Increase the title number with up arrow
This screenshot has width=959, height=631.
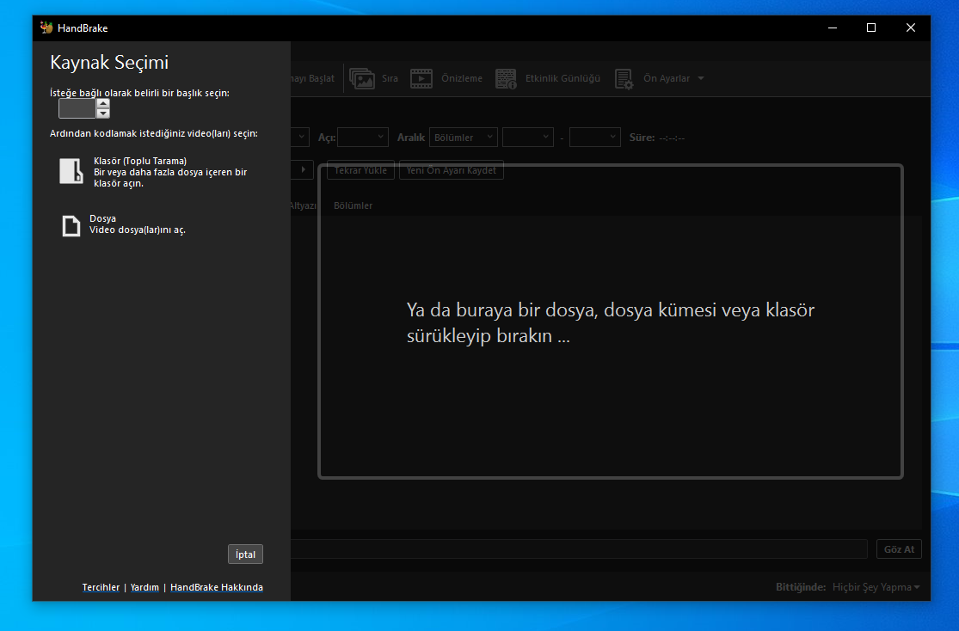click(x=103, y=103)
